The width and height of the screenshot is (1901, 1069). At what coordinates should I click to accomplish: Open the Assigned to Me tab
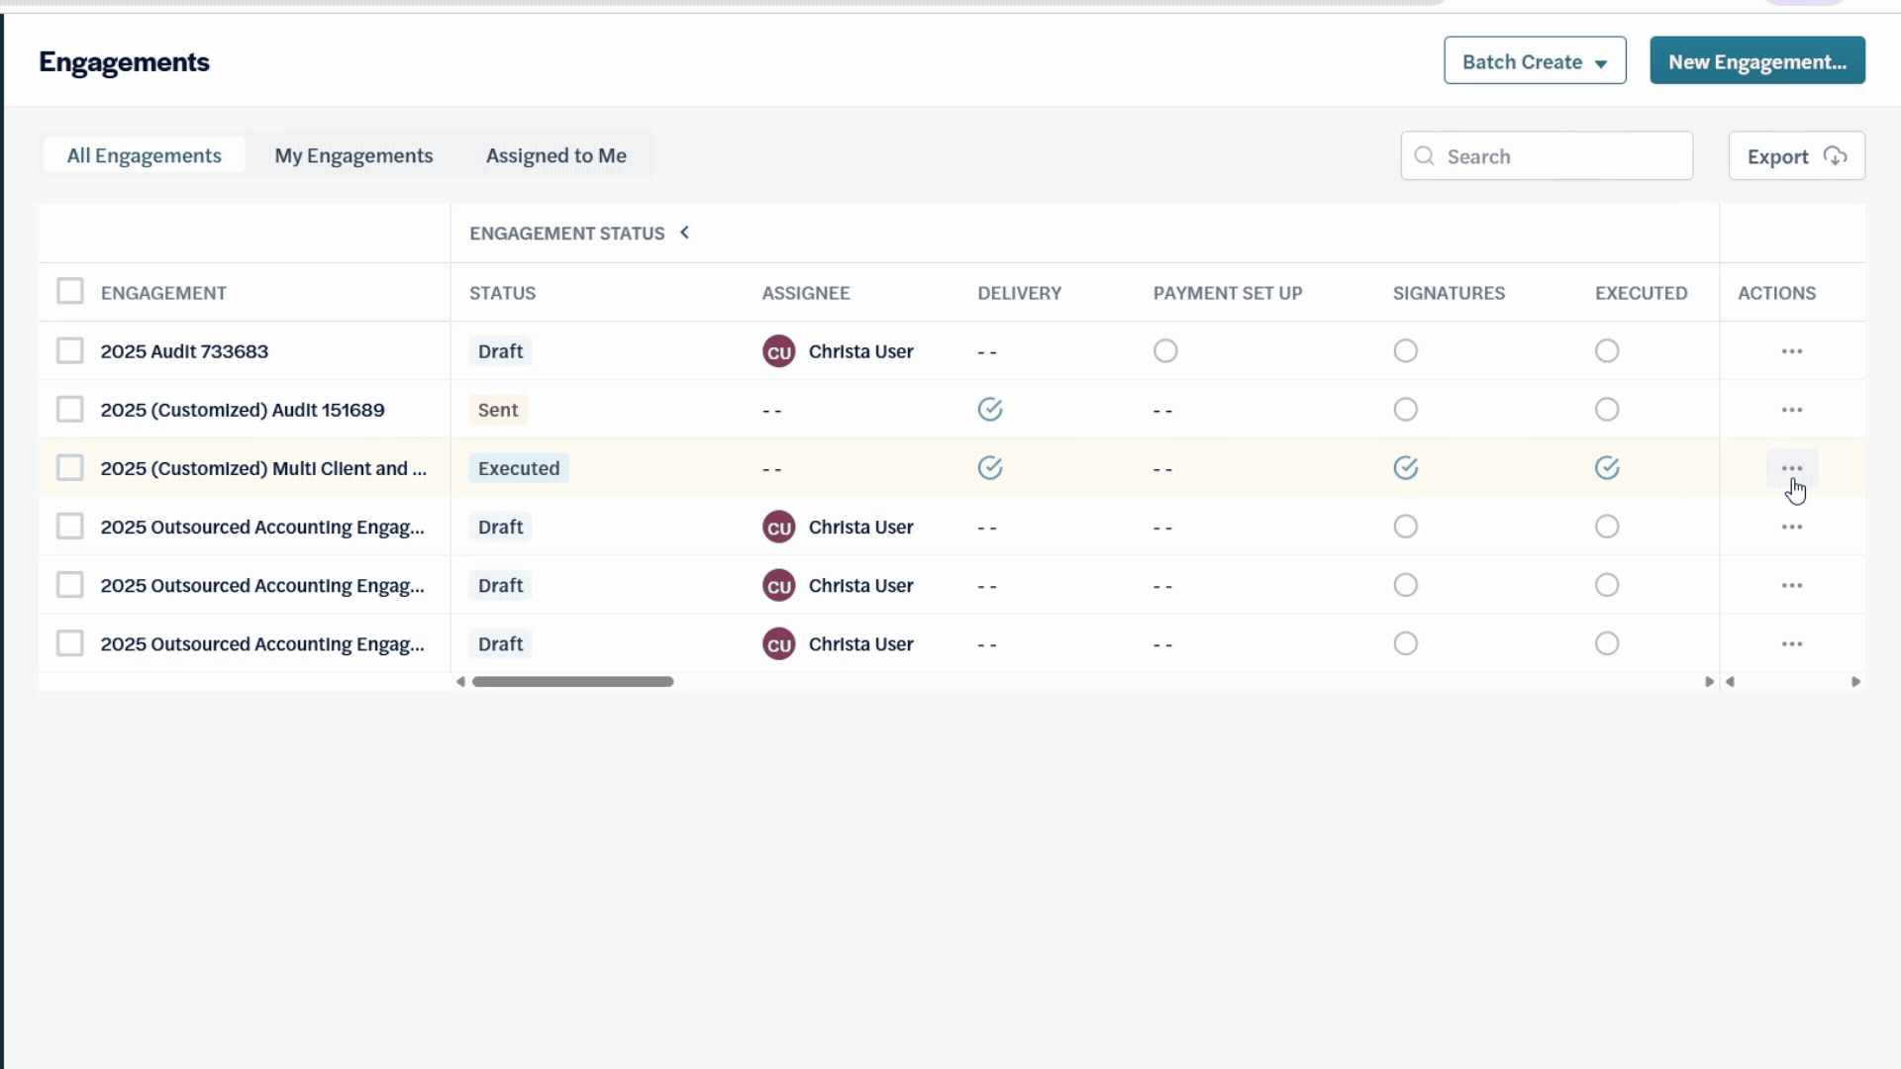(555, 155)
